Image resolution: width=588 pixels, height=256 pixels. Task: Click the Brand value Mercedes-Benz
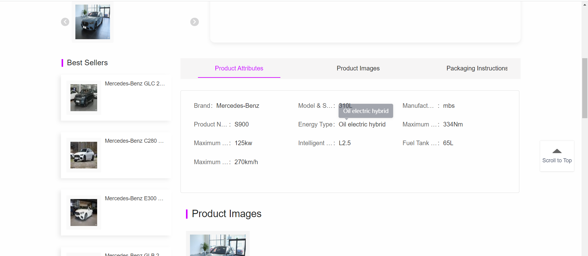238,106
